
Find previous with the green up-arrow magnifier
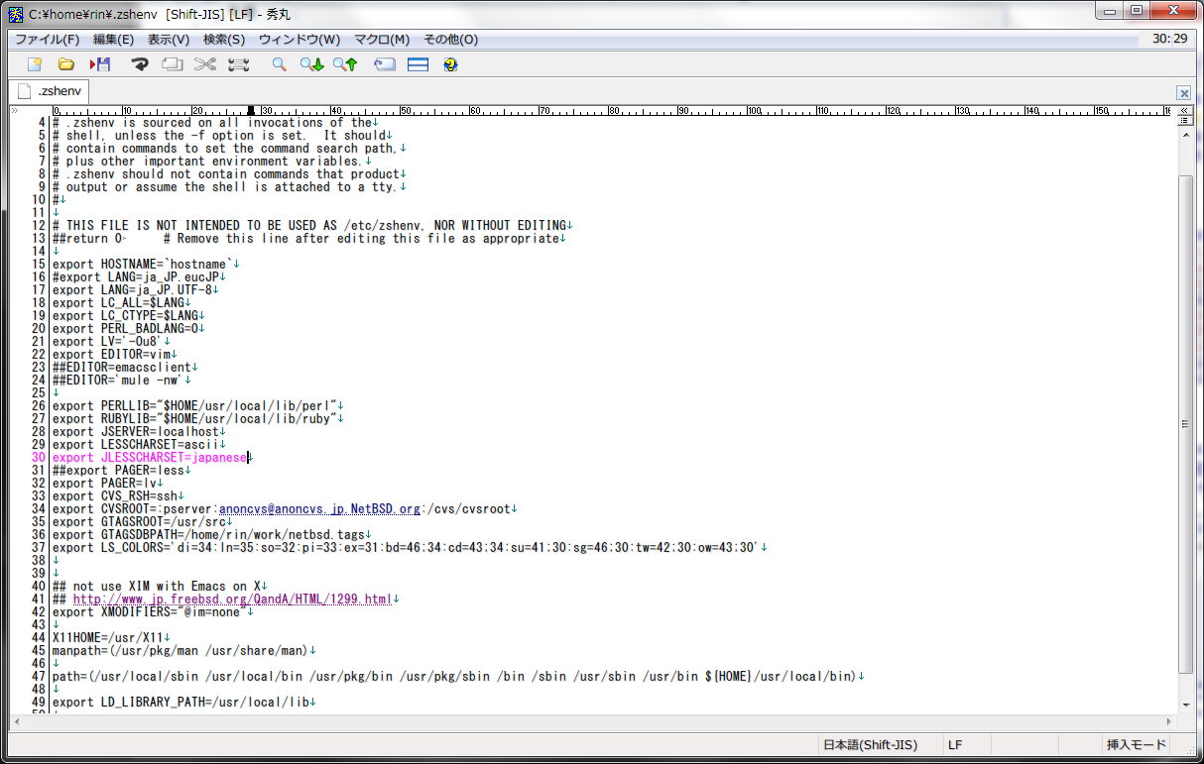point(345,64)
